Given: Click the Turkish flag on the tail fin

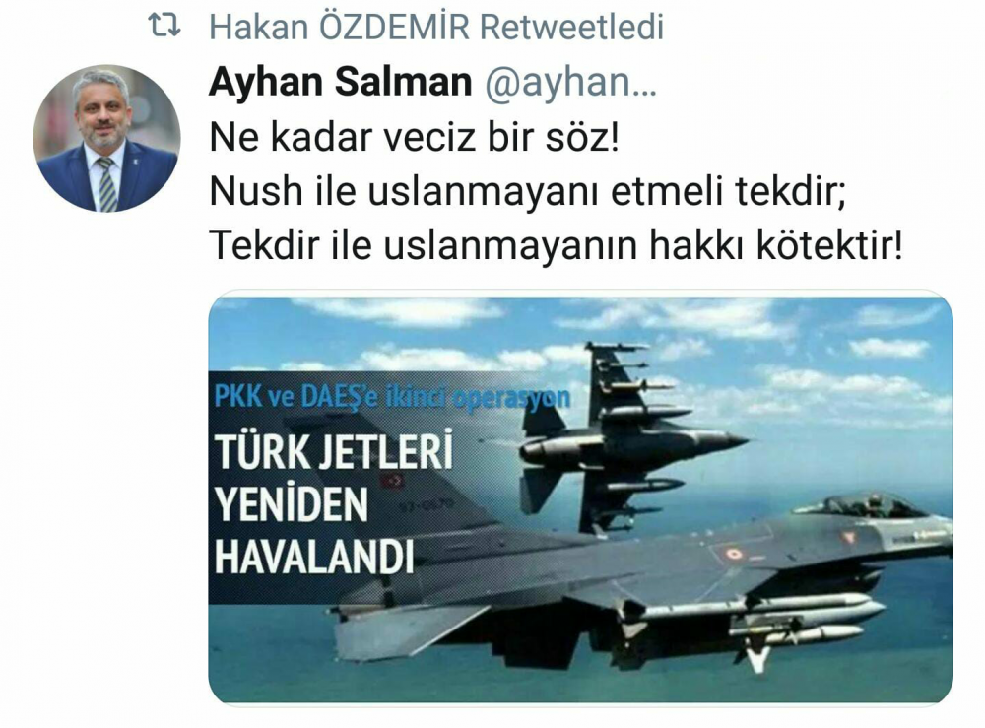Looking at the screenshot, I should 391,481.
